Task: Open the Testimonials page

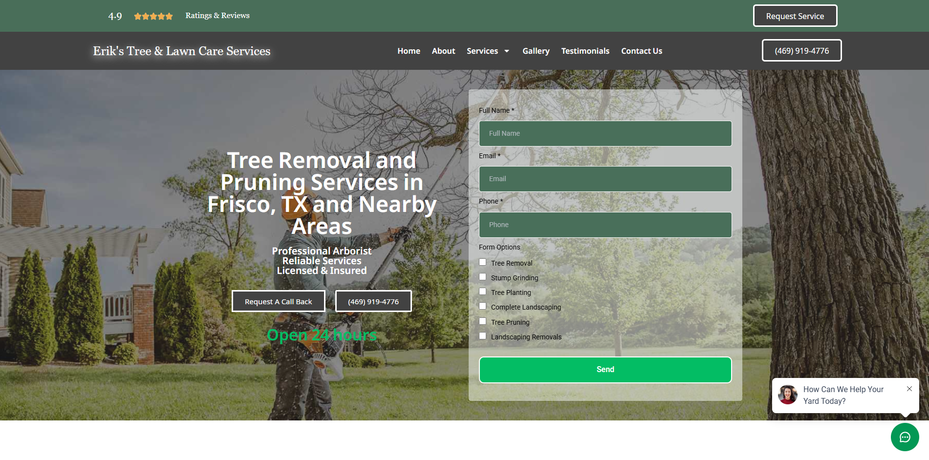Action: [x=585, y=51]
